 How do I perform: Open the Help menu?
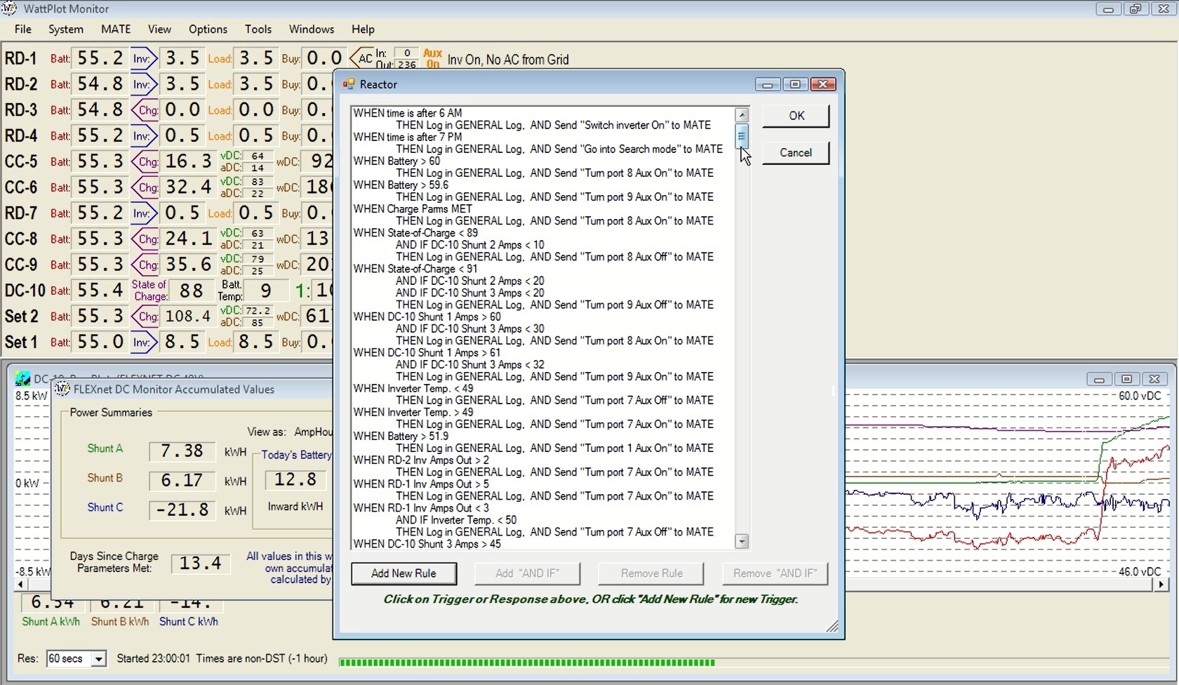[363, 29]
